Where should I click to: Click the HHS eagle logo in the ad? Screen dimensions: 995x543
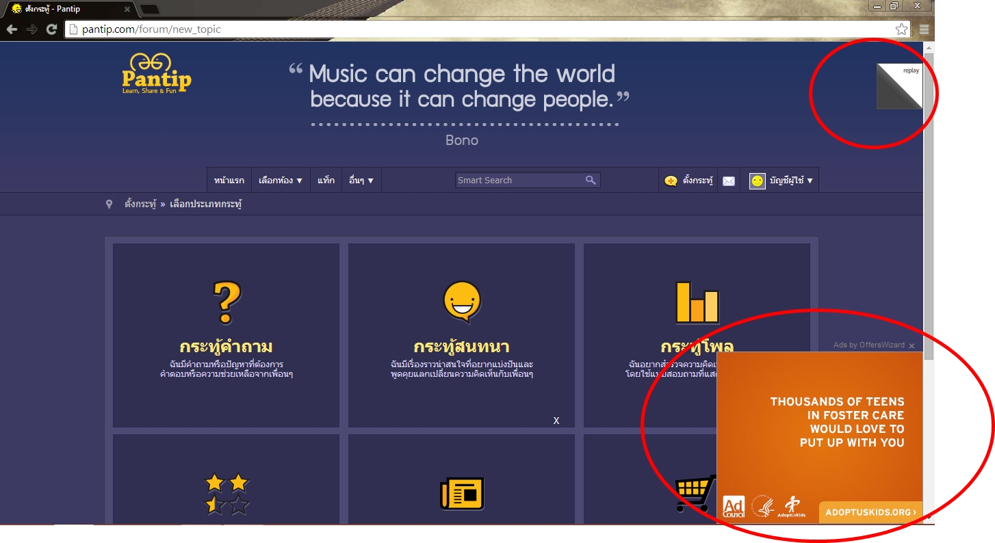pos(762,506)
